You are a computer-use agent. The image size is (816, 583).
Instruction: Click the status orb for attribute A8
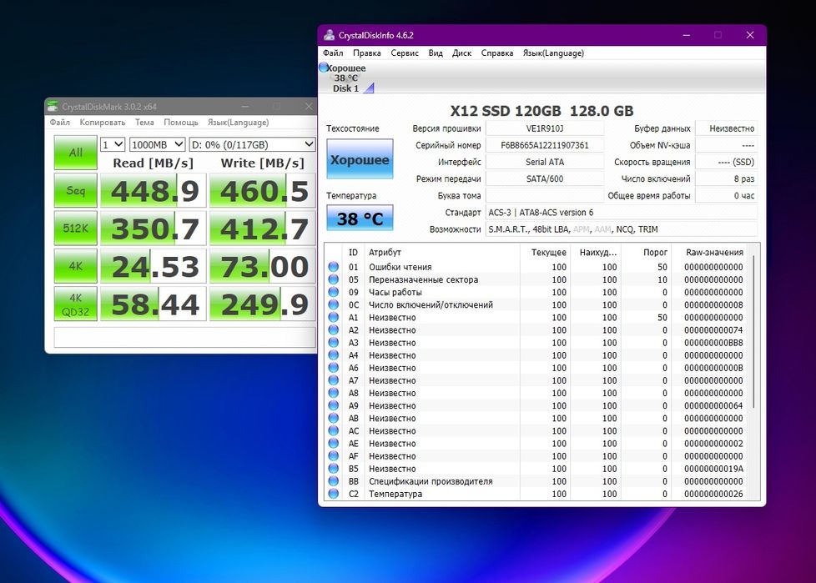[x=334, y=393]
